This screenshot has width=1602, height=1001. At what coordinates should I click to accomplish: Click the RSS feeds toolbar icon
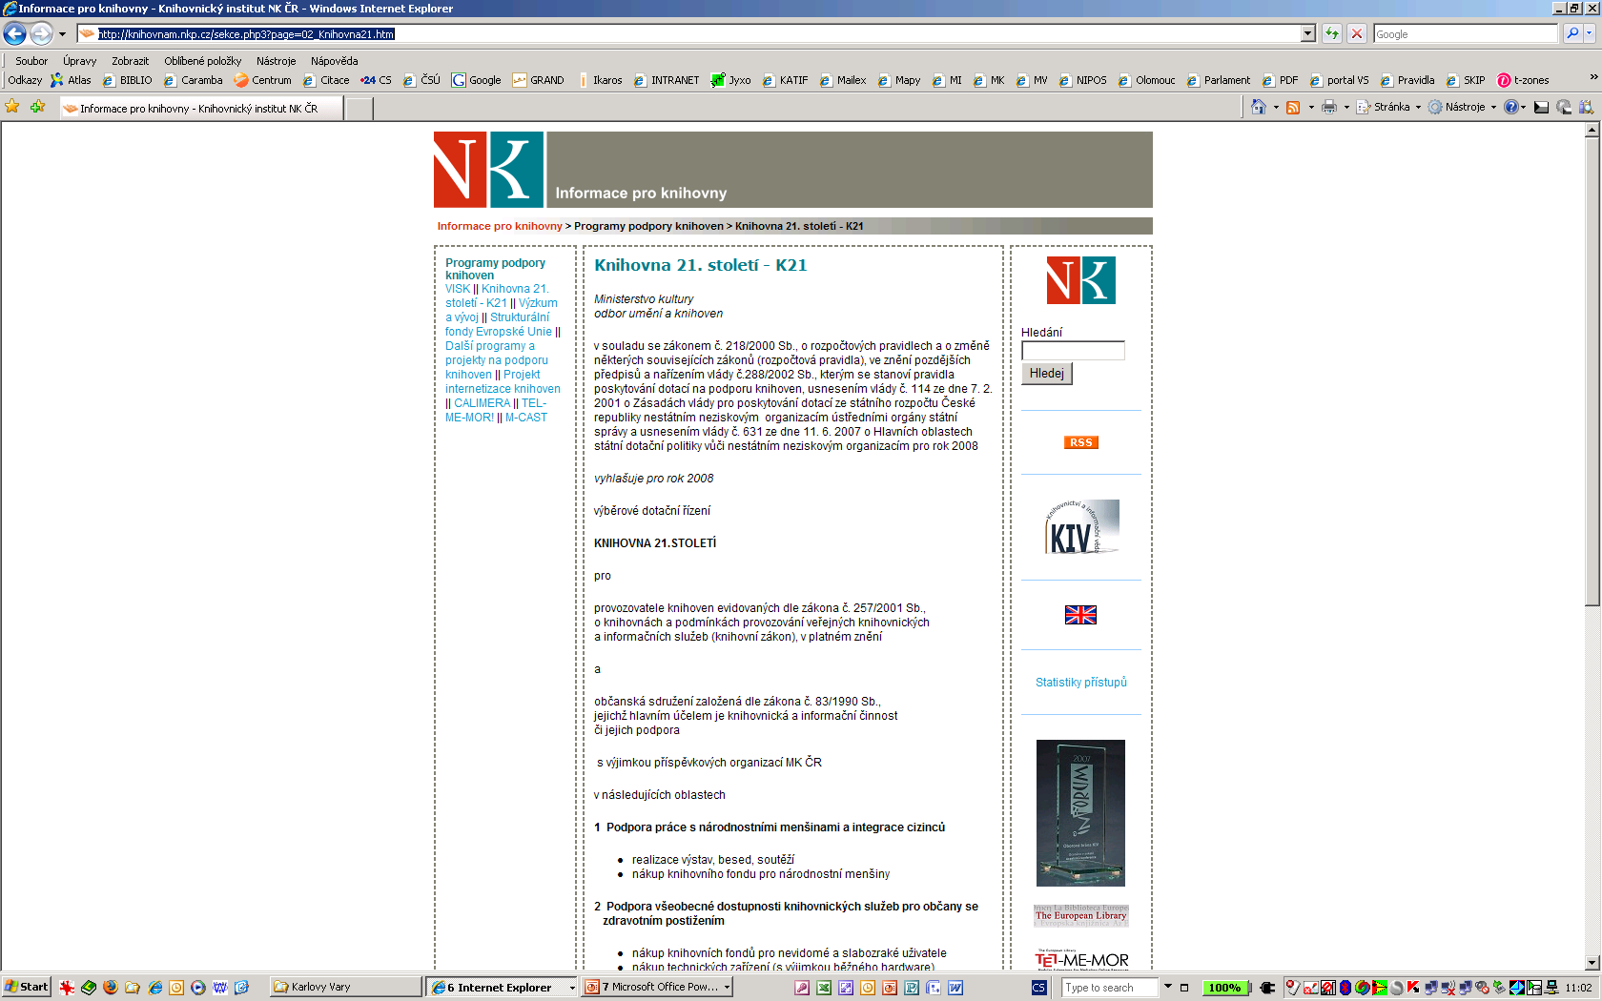pyautogui.click(x=1293, y=107)
